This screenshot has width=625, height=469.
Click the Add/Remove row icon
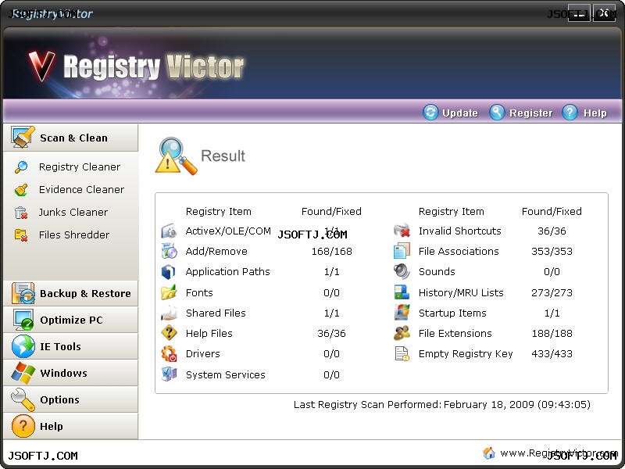coord(169,251)
